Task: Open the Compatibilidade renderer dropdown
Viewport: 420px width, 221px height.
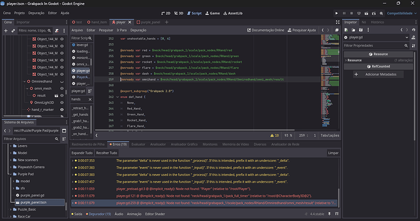Action: point(402,13)
